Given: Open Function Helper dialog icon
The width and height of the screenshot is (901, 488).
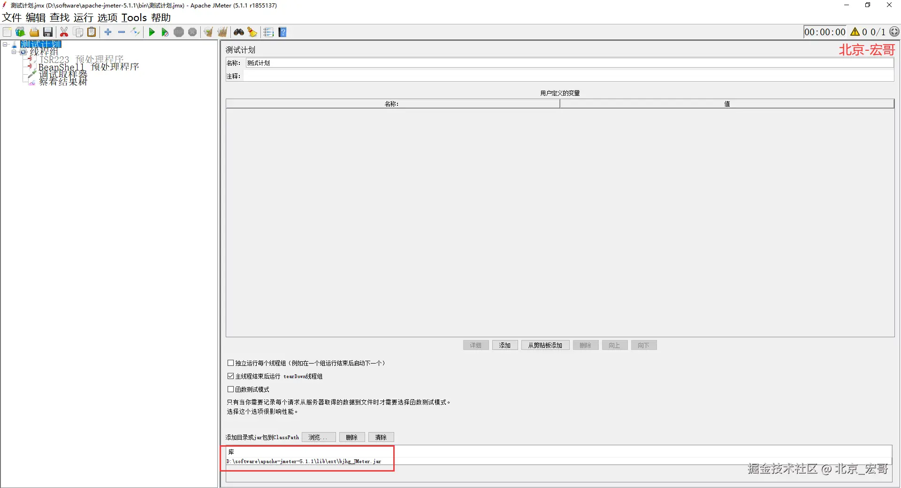Looking at the screenshot, I should click(x=268, y=32).
